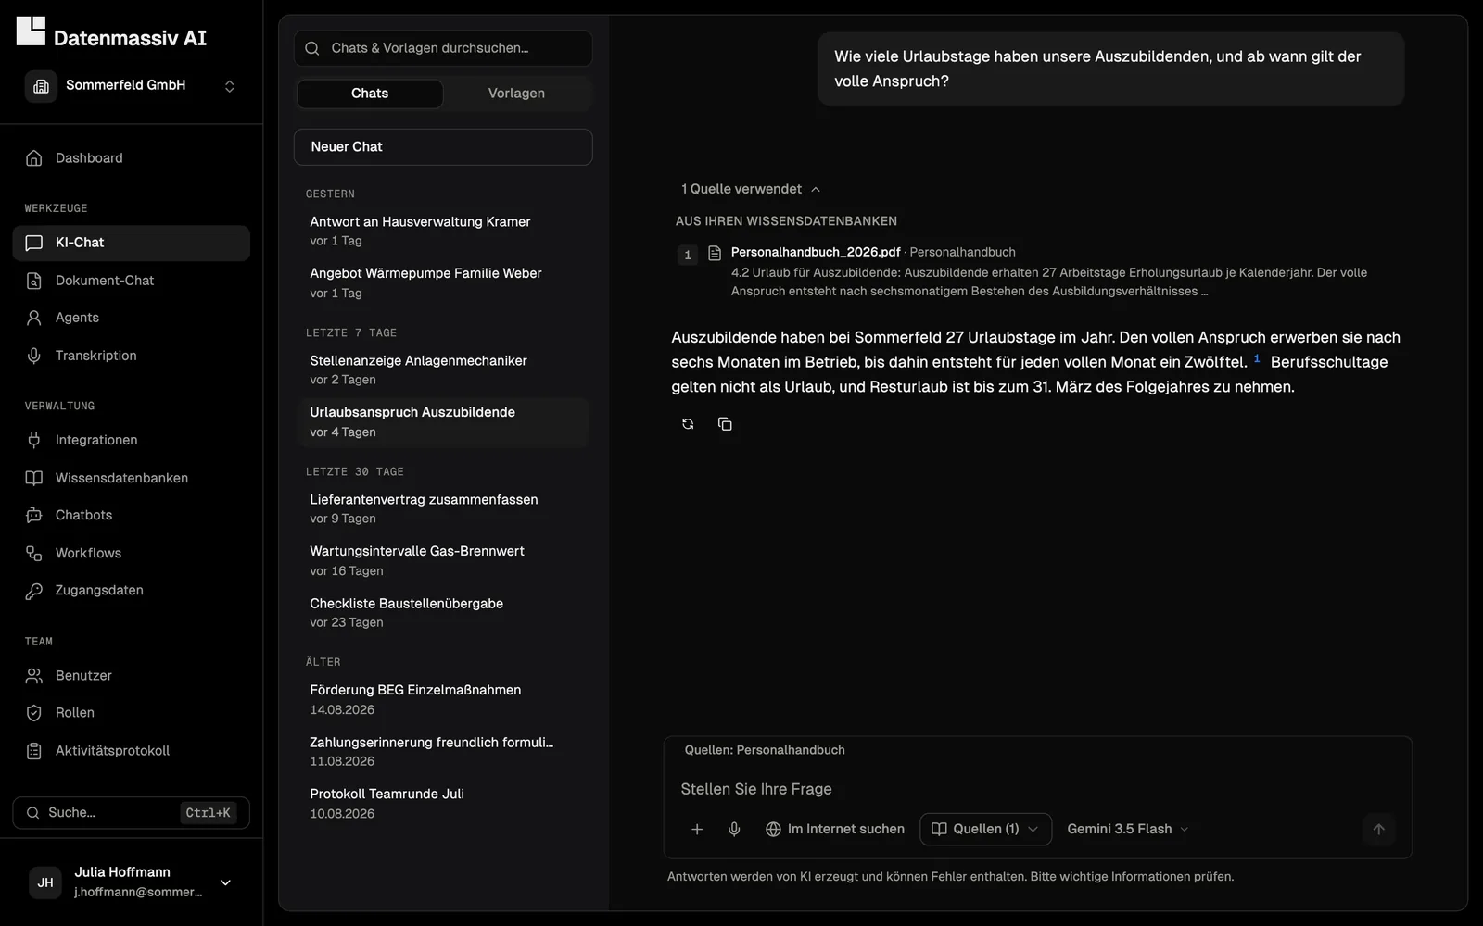Click the Integrationen plug icon
Screen dimensions: 1483x926
coord(34,440)
